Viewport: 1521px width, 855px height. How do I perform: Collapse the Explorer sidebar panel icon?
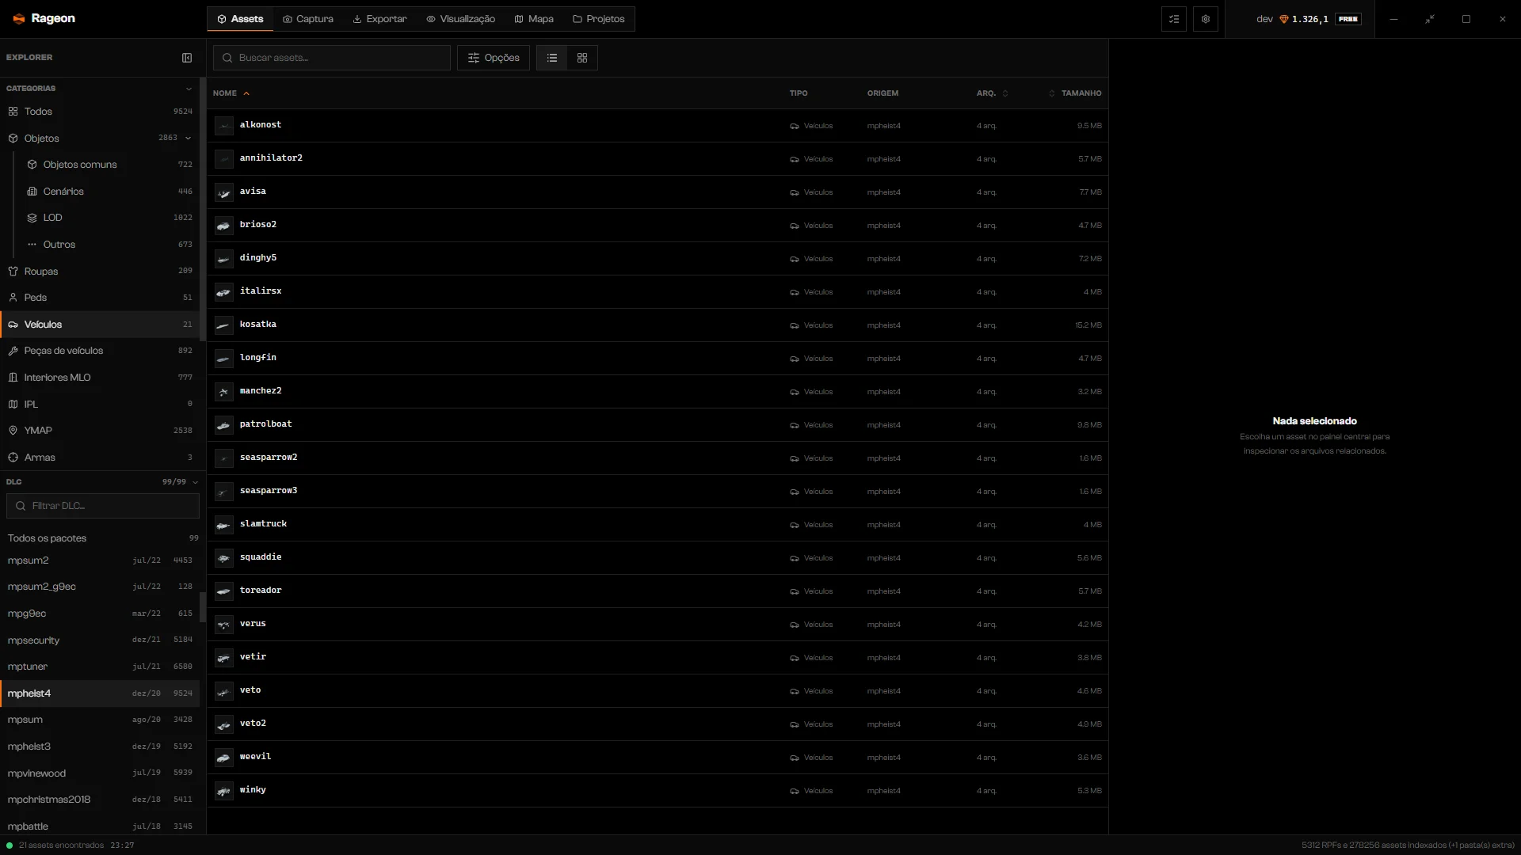(187, 58)
